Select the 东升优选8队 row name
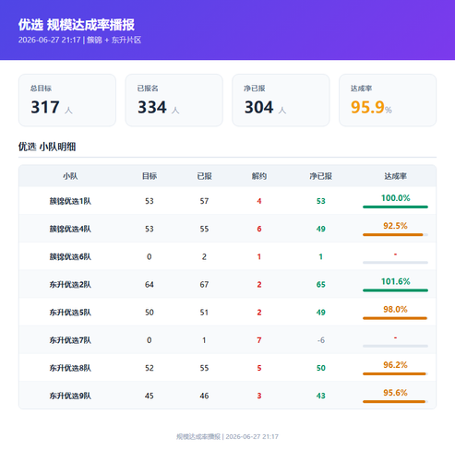455x461 pixels. click(70, 368)
